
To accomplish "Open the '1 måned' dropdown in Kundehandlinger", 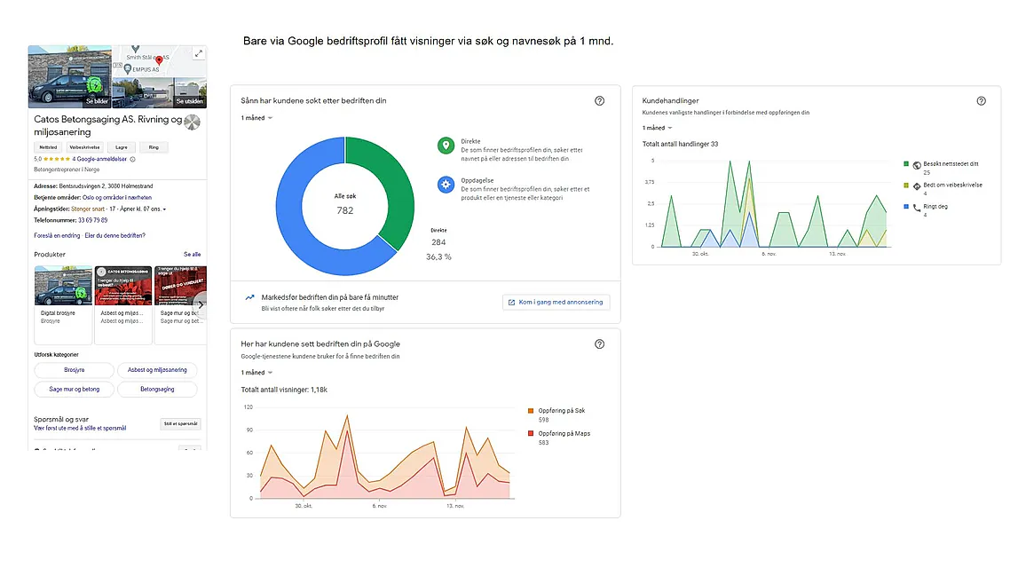I will (657, 128).
